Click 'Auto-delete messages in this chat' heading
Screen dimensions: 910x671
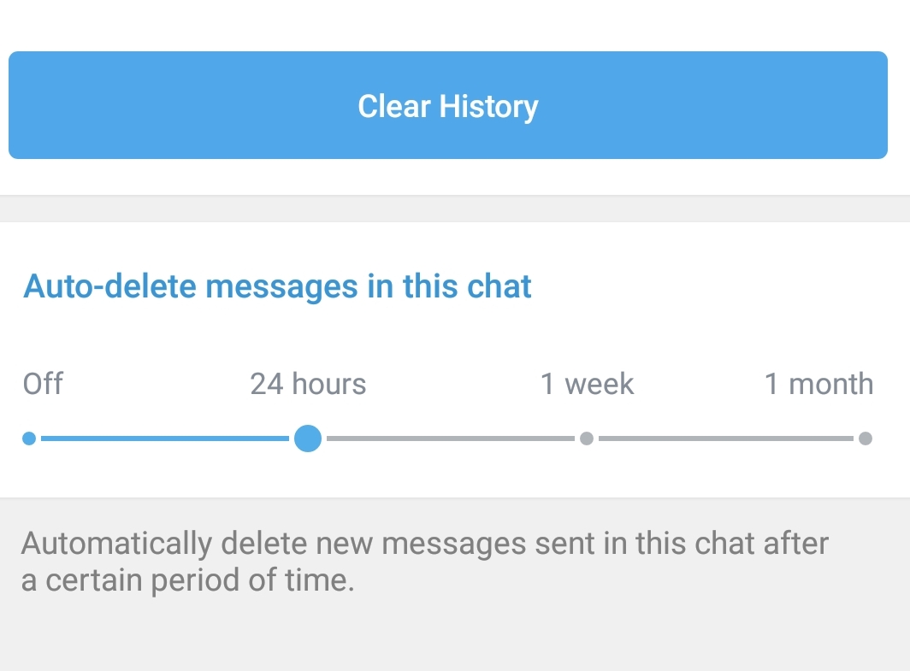(278, 285)
